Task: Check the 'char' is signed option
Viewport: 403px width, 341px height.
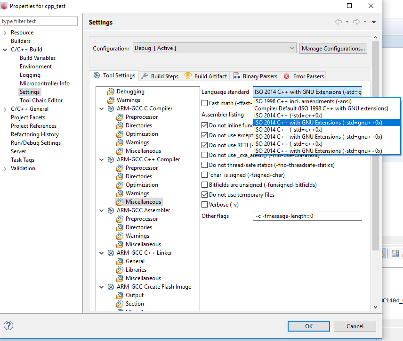Action: click(205, 175)
